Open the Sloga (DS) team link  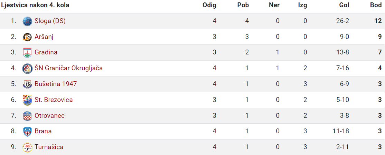tap(50, 21)
